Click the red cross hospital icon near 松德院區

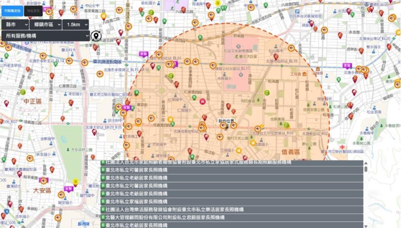point(342,142)
